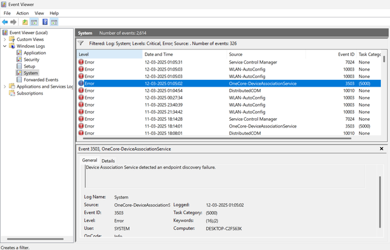Click the Security log icon

click(19, 59)
